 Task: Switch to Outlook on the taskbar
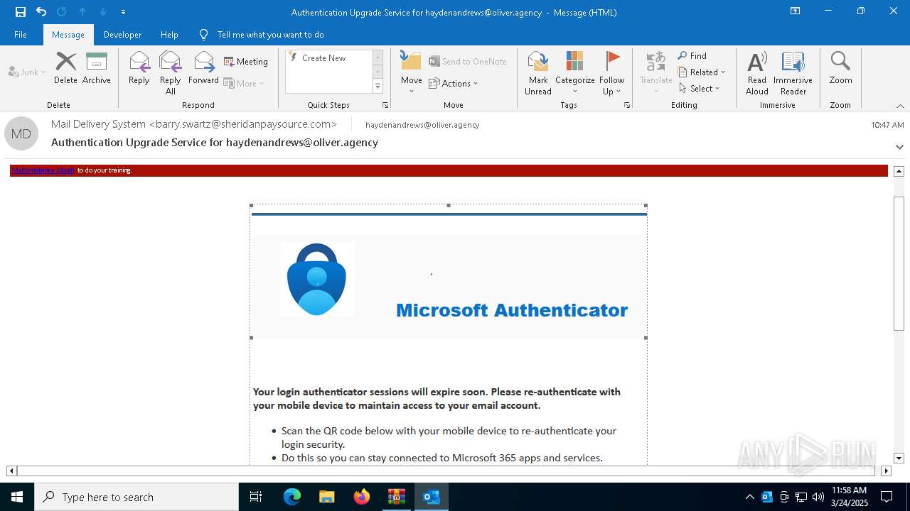click(x=431, y=497)
